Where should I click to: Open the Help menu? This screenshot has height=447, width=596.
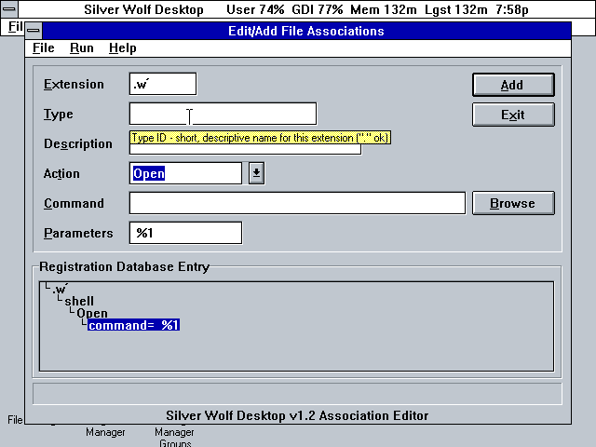point(122,47)
